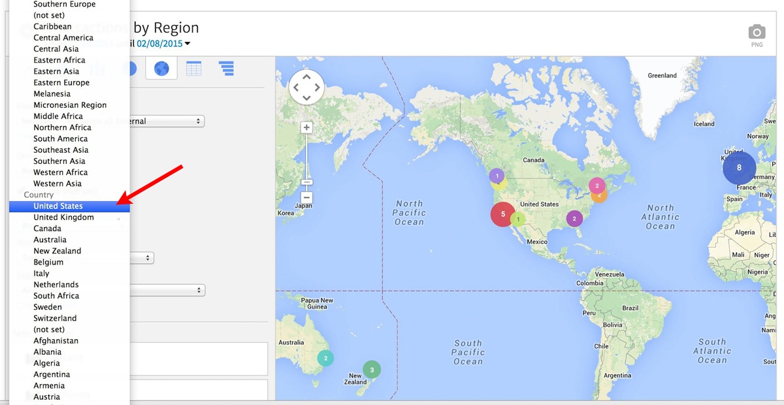784x405 pixels.
Task: Click the map zoom slider handle
Action: [306, 182]
